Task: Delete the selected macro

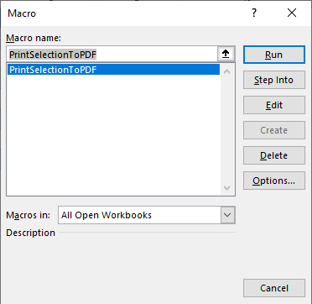Action: pyautogui.click(x=274, y=155)
